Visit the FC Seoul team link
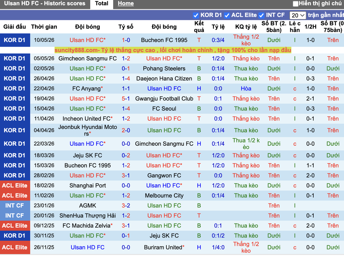Screen dimensions: 344x256 [x=164, y=109]
